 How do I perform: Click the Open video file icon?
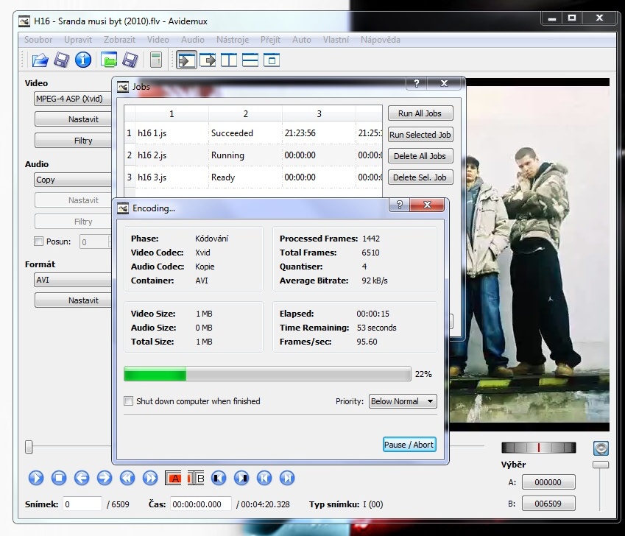(x=40, y=60)
